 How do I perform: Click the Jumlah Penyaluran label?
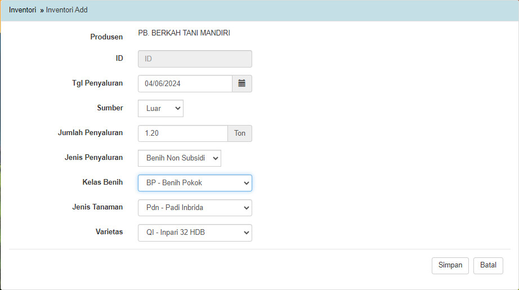point(91,133)
